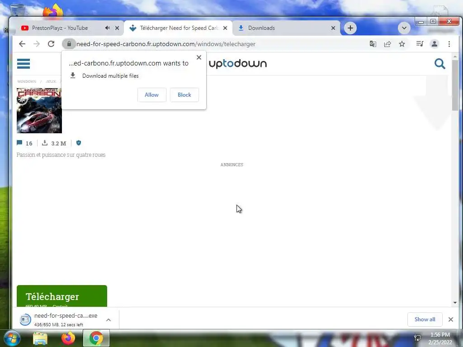Click the Passion et puissance tagline text
This screenshot has height=347, width=463.
click(61, 155)
